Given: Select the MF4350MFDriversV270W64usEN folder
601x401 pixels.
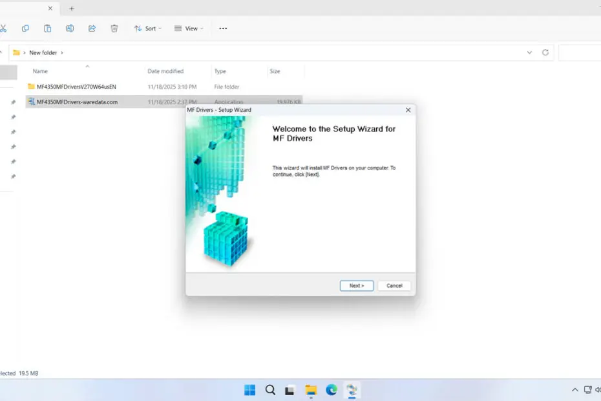Looking at the screenshot, I should [76, 87].
